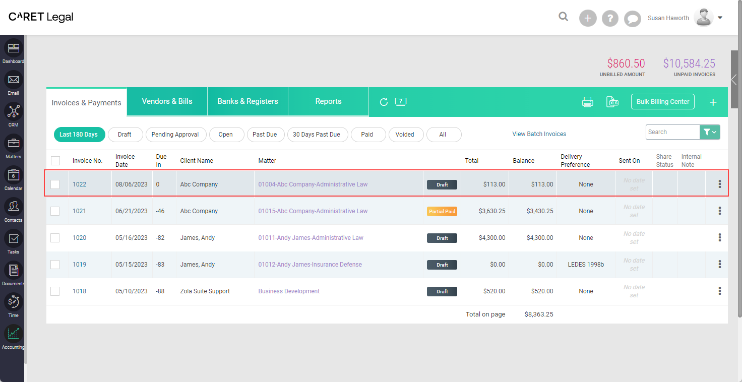Open the Documents sidebar icon
The image size is (742, 382).
14,270
